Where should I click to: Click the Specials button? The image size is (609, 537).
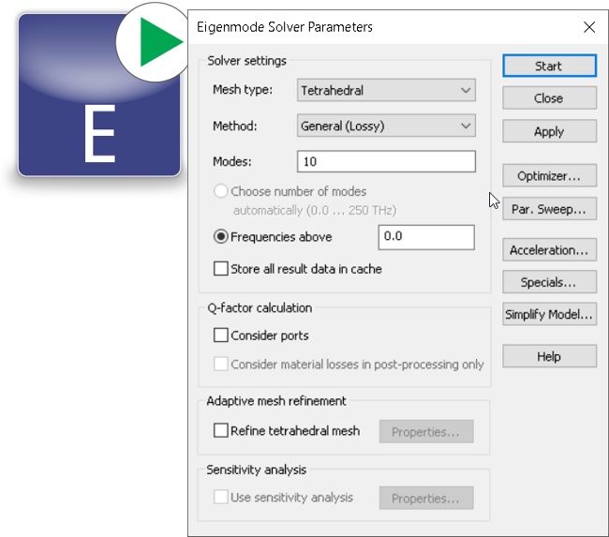tap(549, 282)
